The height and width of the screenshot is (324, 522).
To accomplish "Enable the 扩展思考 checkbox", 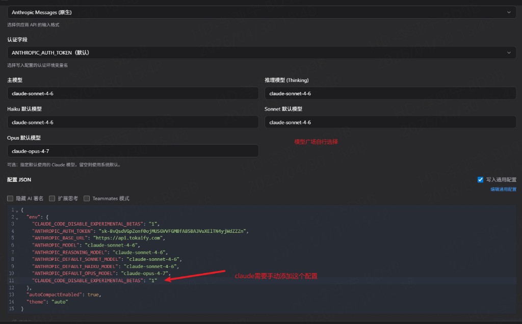I will tap(52, 198).
